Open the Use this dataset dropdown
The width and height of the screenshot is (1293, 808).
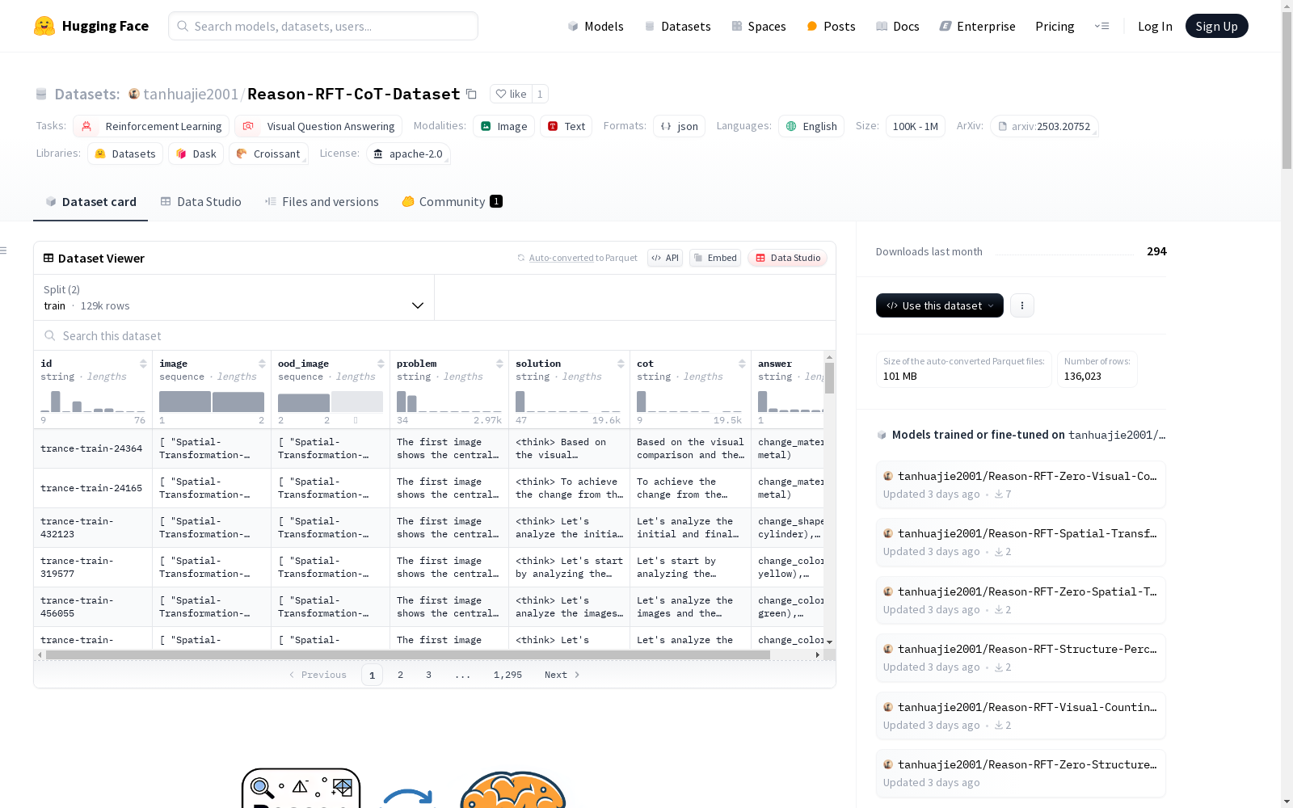pyautogui.click(x=940, y=305)
